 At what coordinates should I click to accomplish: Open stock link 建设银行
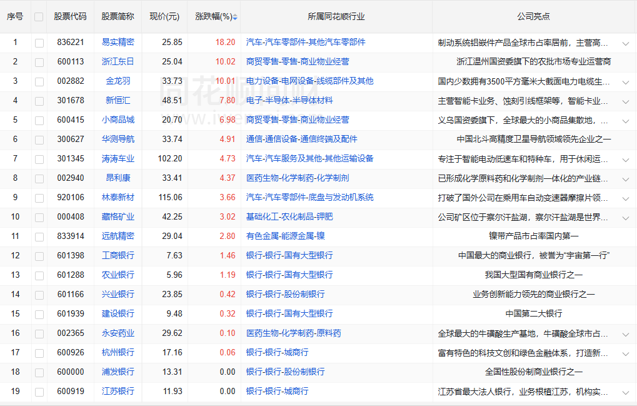click(118, 313)
